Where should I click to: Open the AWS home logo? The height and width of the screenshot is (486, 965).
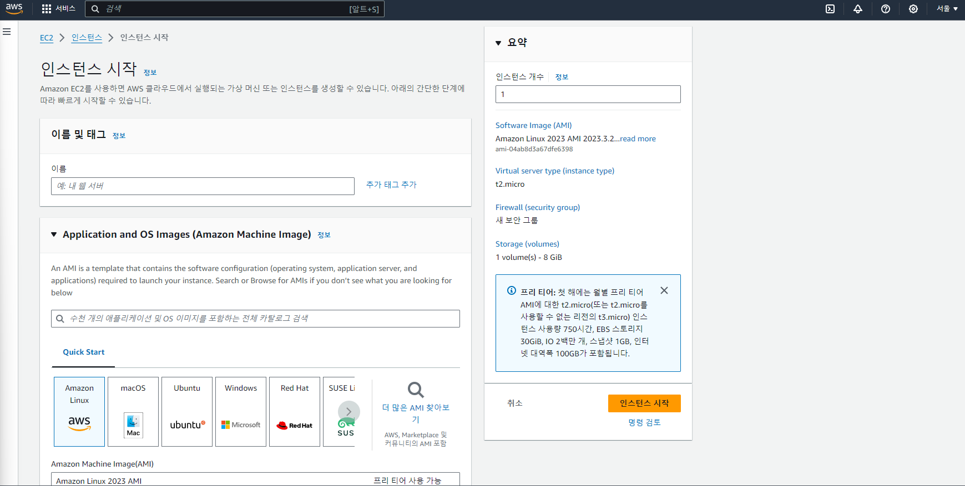point(14,9)
